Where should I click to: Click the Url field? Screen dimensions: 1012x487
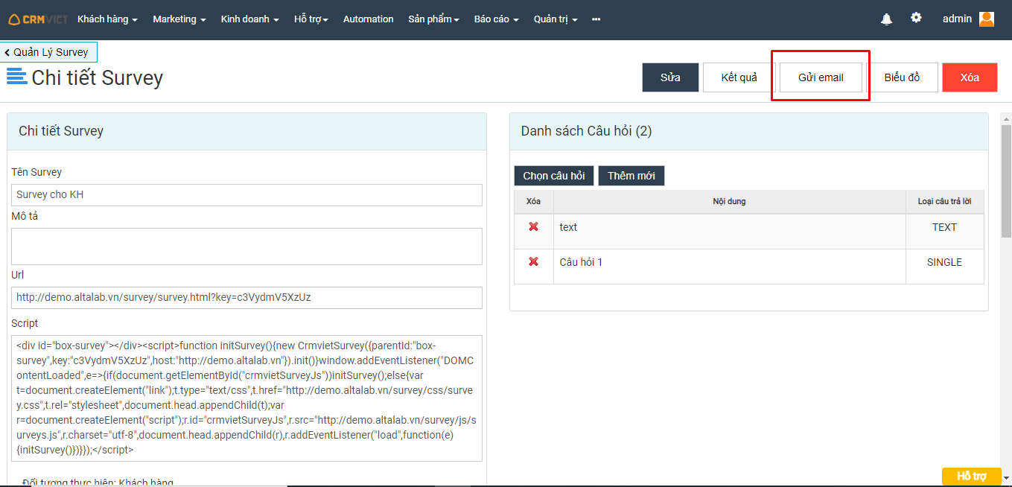246,298
